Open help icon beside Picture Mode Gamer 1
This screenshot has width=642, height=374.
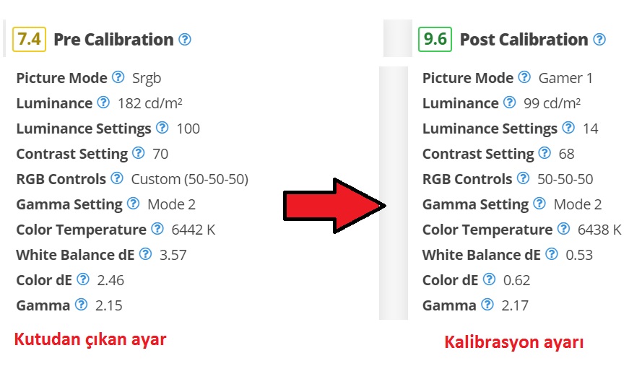tap(524, 77)
